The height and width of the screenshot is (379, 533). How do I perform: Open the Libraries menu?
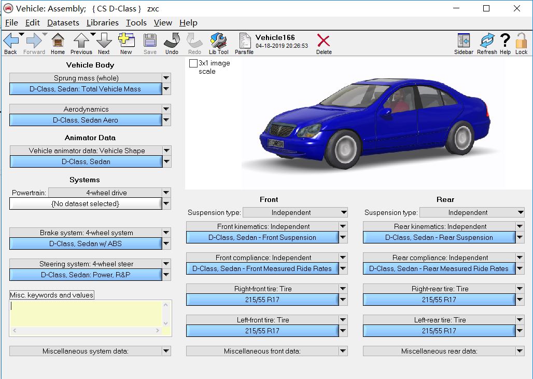click(x=102, y=23)
